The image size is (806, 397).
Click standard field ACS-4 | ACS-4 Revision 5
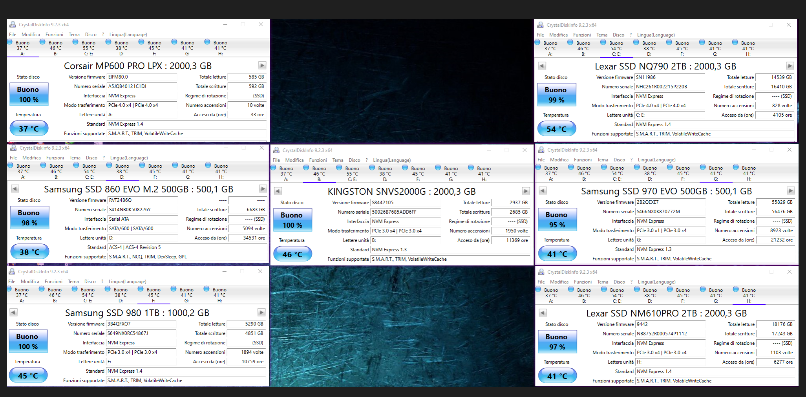[x=187, y=247]
